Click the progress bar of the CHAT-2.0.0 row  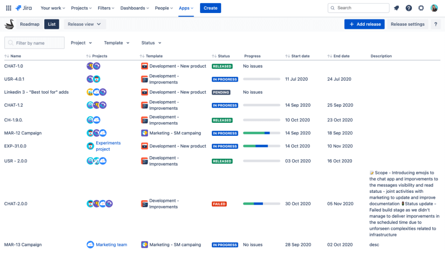pos(261,204)
